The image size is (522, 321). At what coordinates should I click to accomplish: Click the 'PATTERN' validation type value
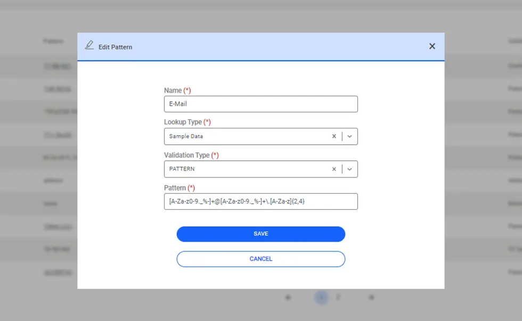tap(182, 169)
